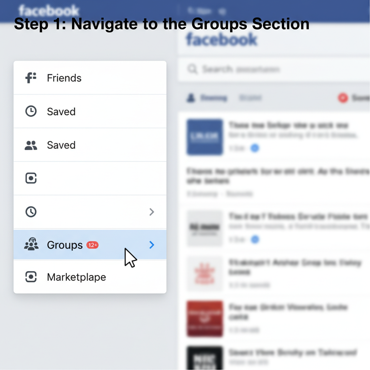
Task: Expand the clock row gray chevron
Action: [152, 212]
